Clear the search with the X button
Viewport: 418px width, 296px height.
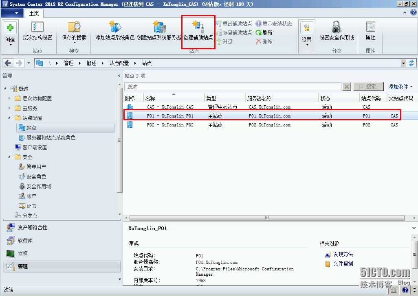click(346, 87)
